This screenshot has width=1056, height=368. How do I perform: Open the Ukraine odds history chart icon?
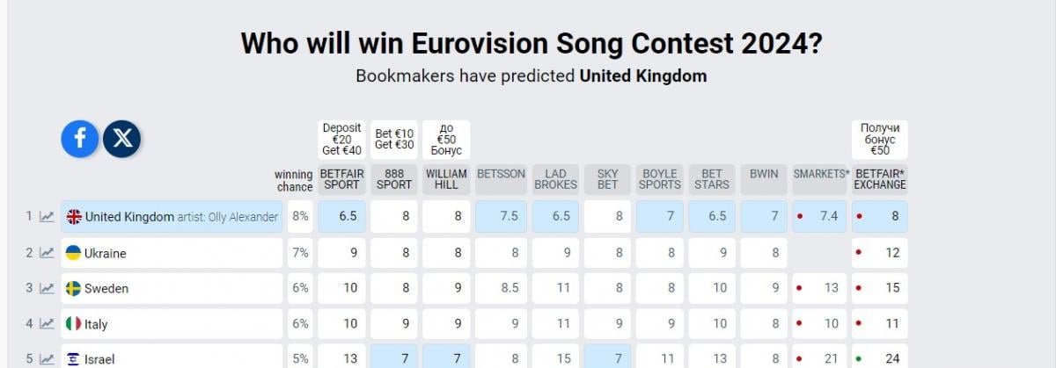coord(47,253)
